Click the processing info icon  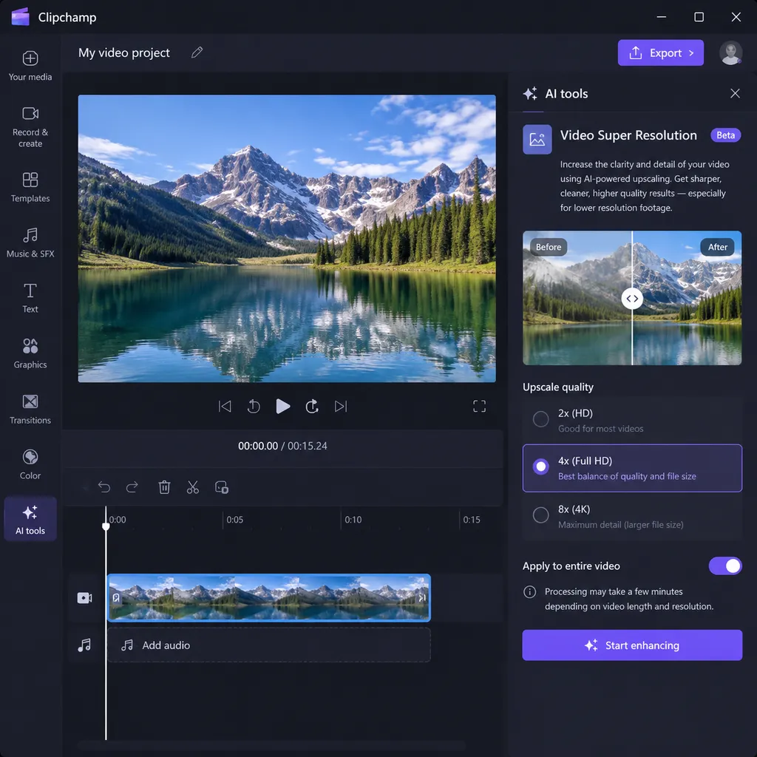point(529,592)
